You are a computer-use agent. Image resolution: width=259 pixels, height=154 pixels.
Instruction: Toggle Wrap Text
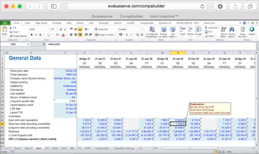(101, 29)
